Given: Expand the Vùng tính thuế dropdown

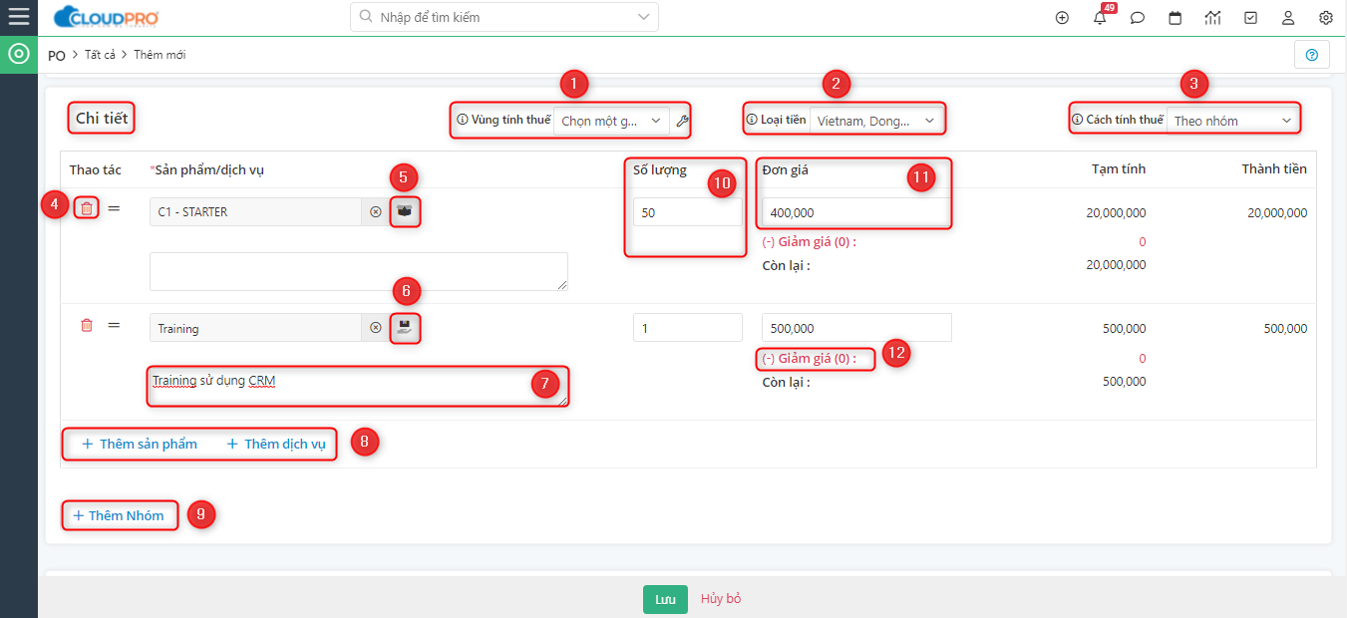Looking at the screenshot, I should 611,121.
